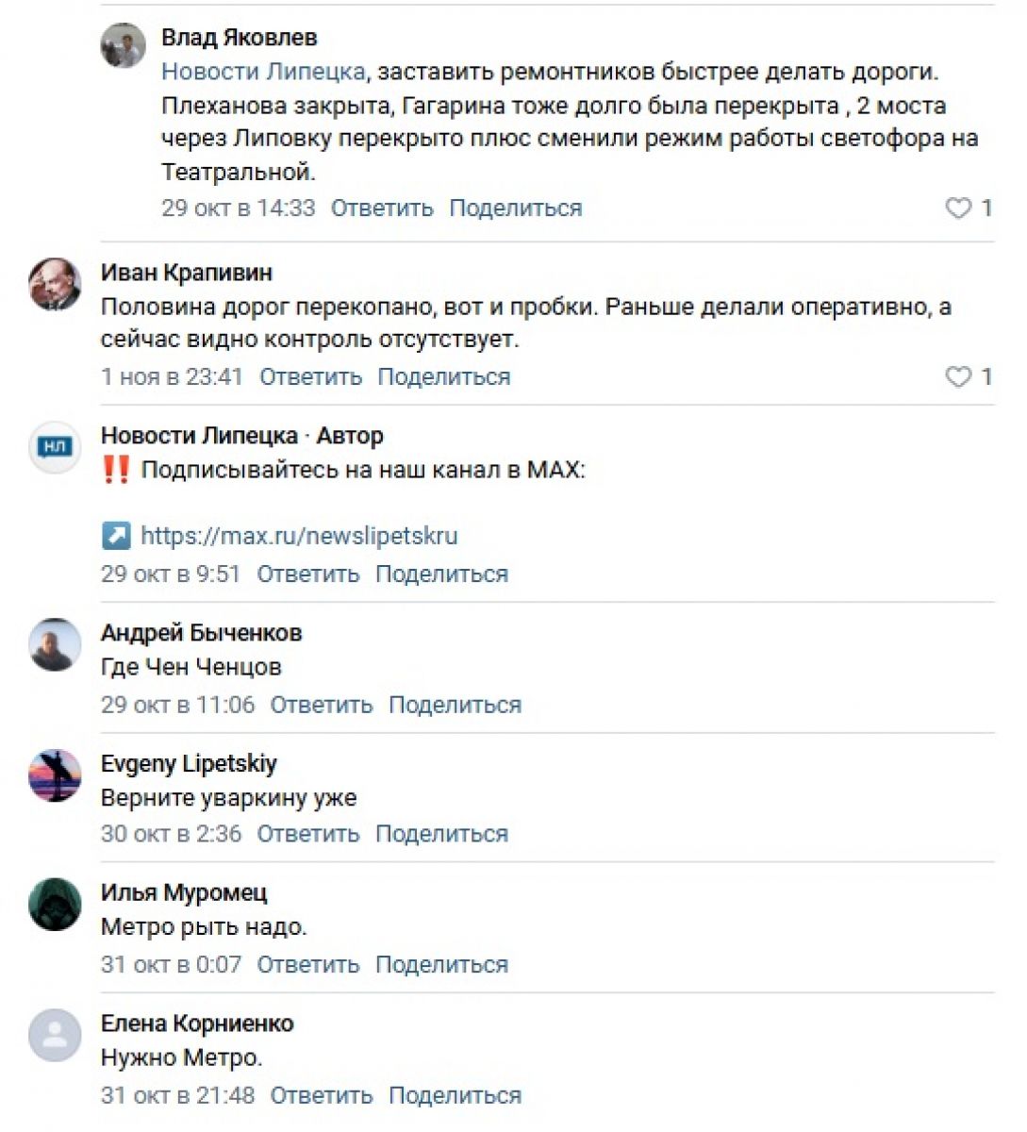Reply to Evgeny Lipetskiy's comment
Screen dimensions: 1027x1132
(308, 835)
